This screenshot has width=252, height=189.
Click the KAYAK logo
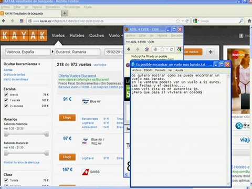click(x=24, y=35)
